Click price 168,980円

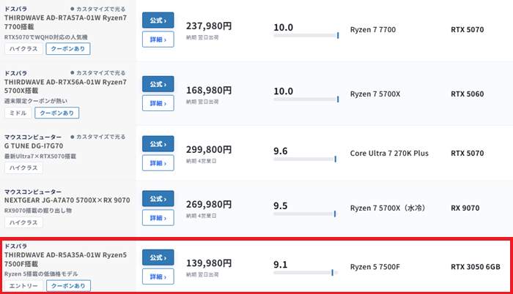coord(209,90)
